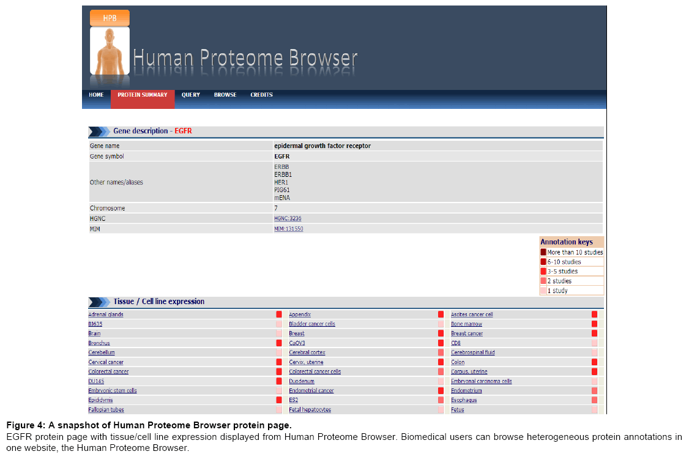Open the Cervix, uterine link
This screenshot has height=454, width=689.
coord(307,362)
